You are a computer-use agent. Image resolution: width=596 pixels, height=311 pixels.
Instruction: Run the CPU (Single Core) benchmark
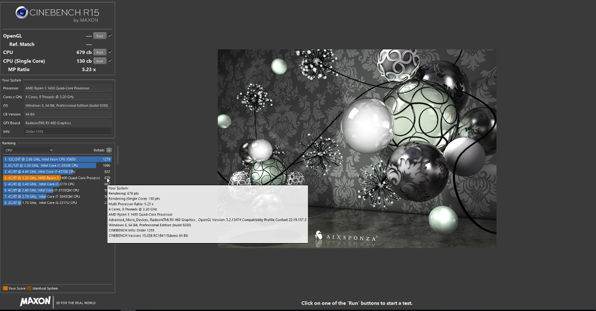(x=100, y=61)
